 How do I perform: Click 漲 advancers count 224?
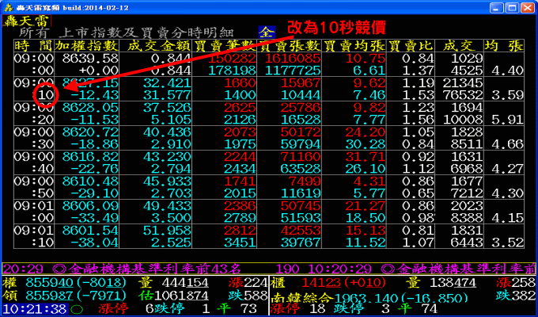click(x=256, y=283)
